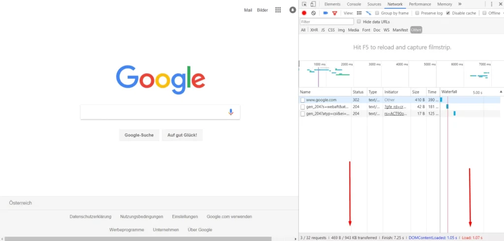The height and width of the screenshot is (241, 504).
Task: Select the www.google.com request row
Action: tap(400, 100)
